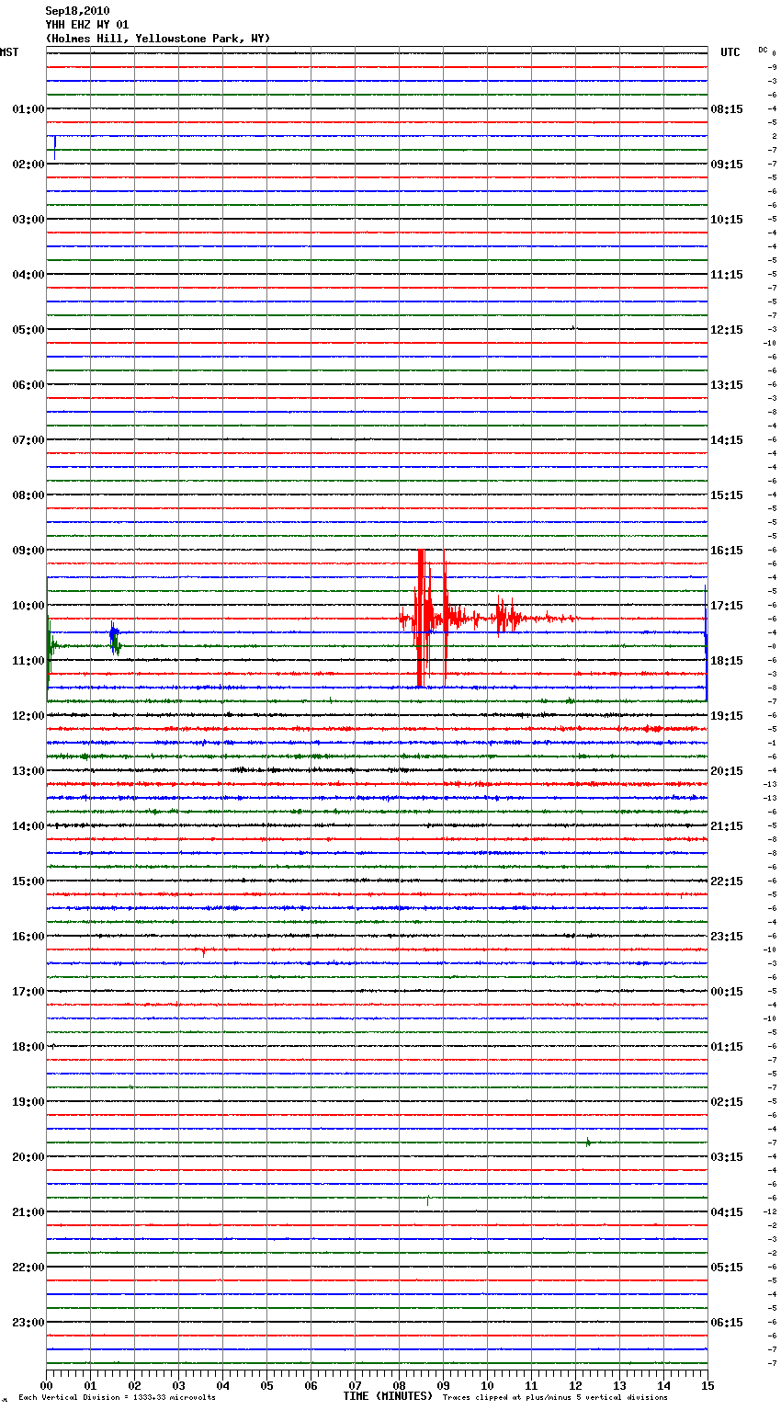Click the 00:15 UTC time label
The image size is (781, 1410).
point(727,992)
